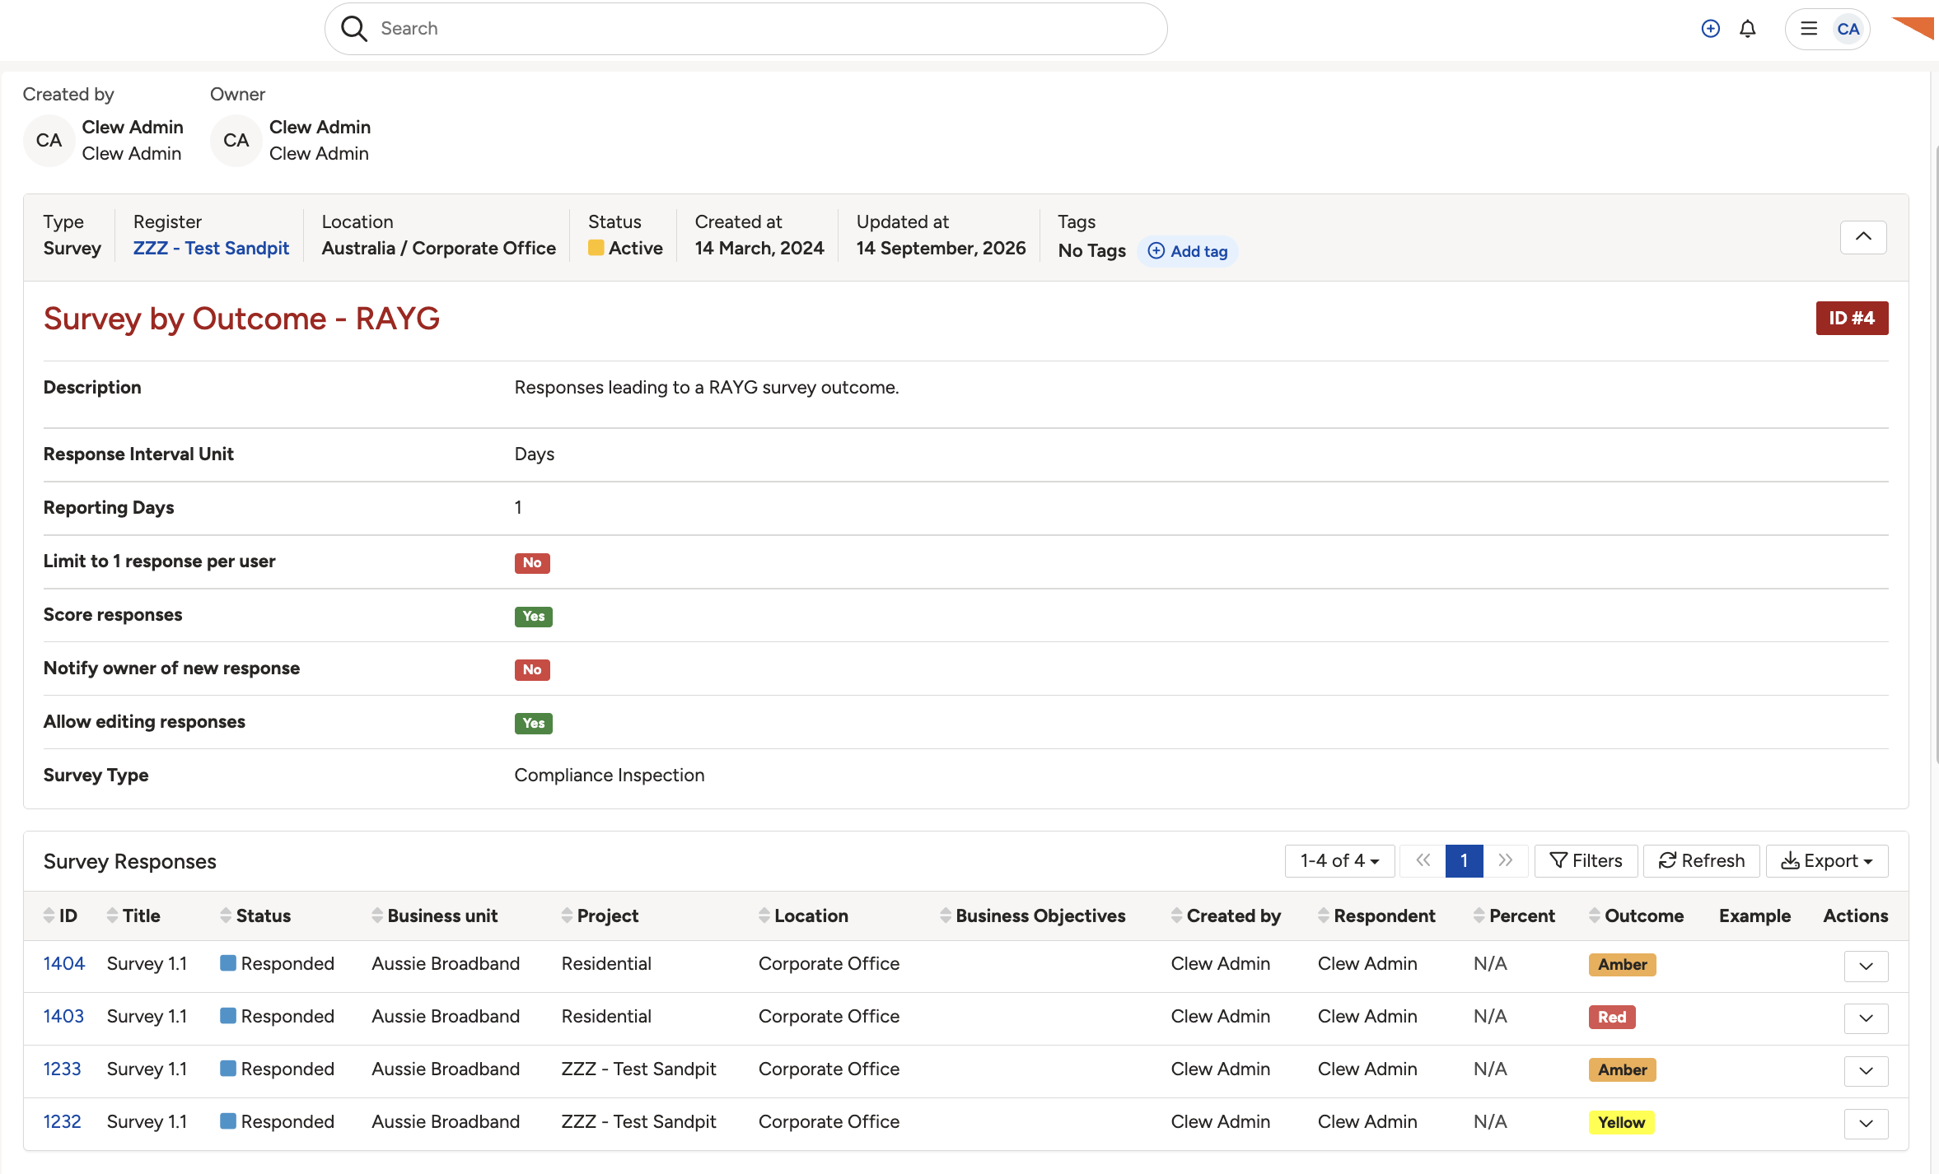Click the search magnifier icon

tap(354, 29)
